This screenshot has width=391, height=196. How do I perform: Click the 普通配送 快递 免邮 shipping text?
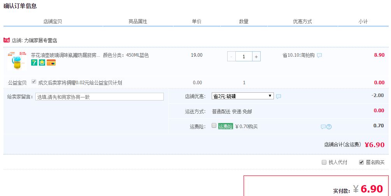[x=232, y=111]
